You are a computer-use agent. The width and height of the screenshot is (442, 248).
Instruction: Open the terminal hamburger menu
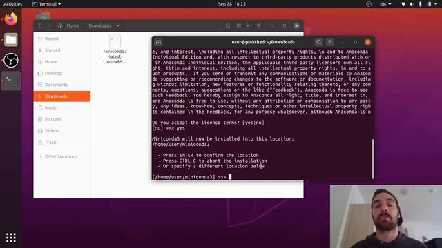click(330, 42)
